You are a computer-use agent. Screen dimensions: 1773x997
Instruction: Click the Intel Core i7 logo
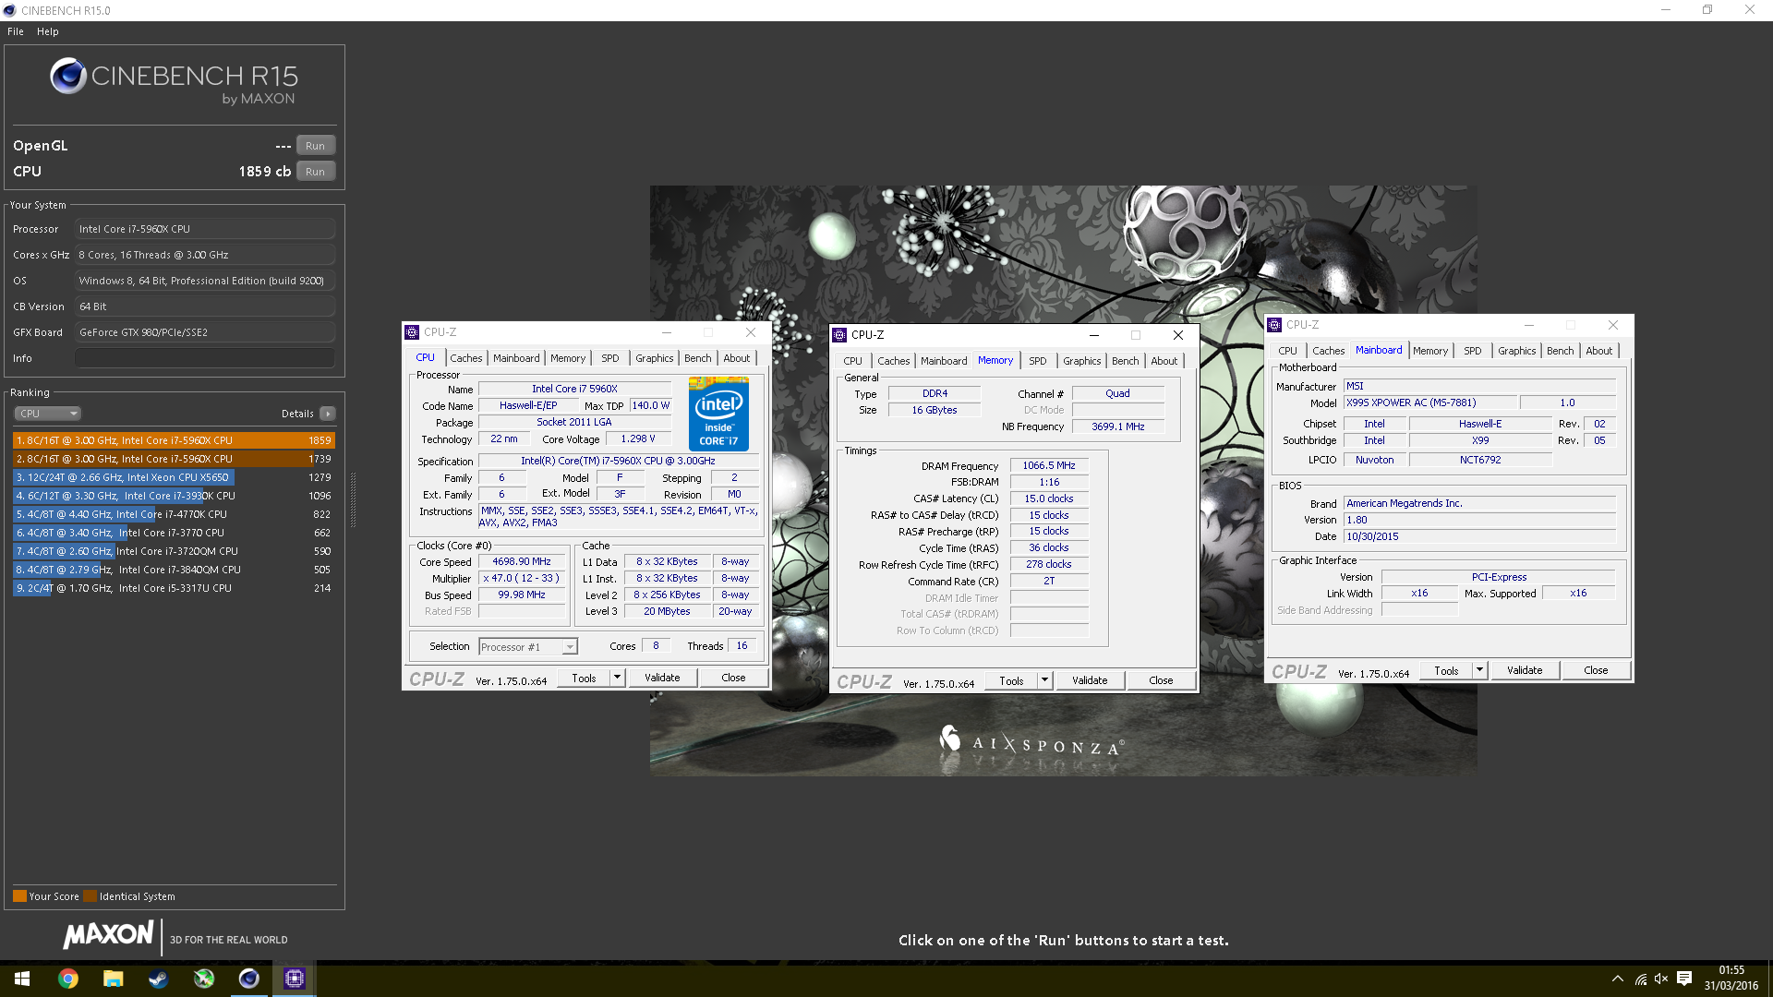coord(718,414)
